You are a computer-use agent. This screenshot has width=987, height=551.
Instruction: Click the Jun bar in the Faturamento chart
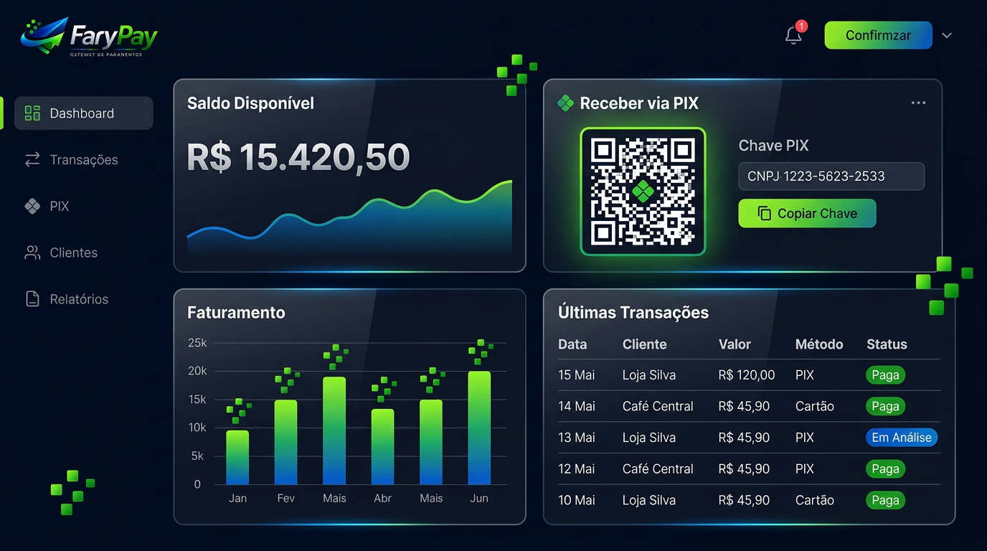pos(479,427)
